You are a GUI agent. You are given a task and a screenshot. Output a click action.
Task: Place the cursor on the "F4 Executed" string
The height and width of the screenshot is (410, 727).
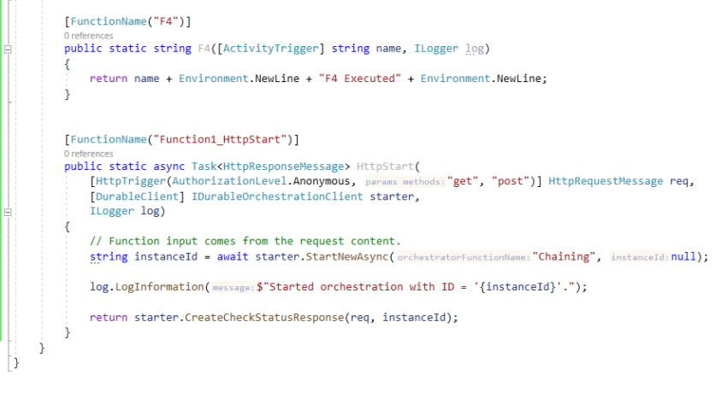tap(359, 79)
